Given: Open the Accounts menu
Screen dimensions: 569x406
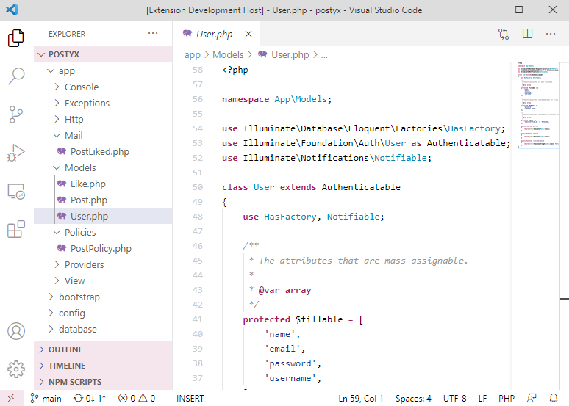Looking at the screenshot, I should pyautogui.click(x=16, y=331).
